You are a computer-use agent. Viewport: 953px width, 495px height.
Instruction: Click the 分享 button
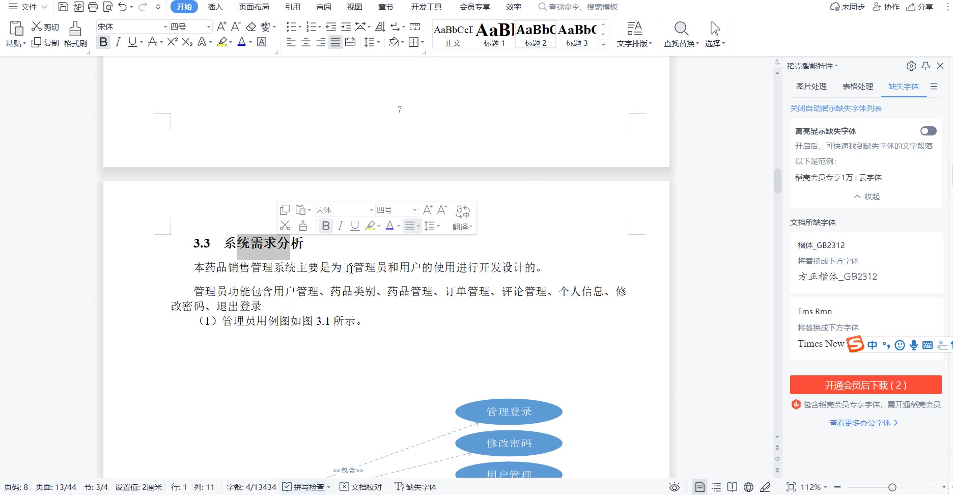pyautogui.click(x=919, y=7)
